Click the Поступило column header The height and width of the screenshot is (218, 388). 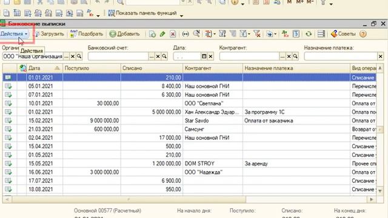tap(92, 68)
